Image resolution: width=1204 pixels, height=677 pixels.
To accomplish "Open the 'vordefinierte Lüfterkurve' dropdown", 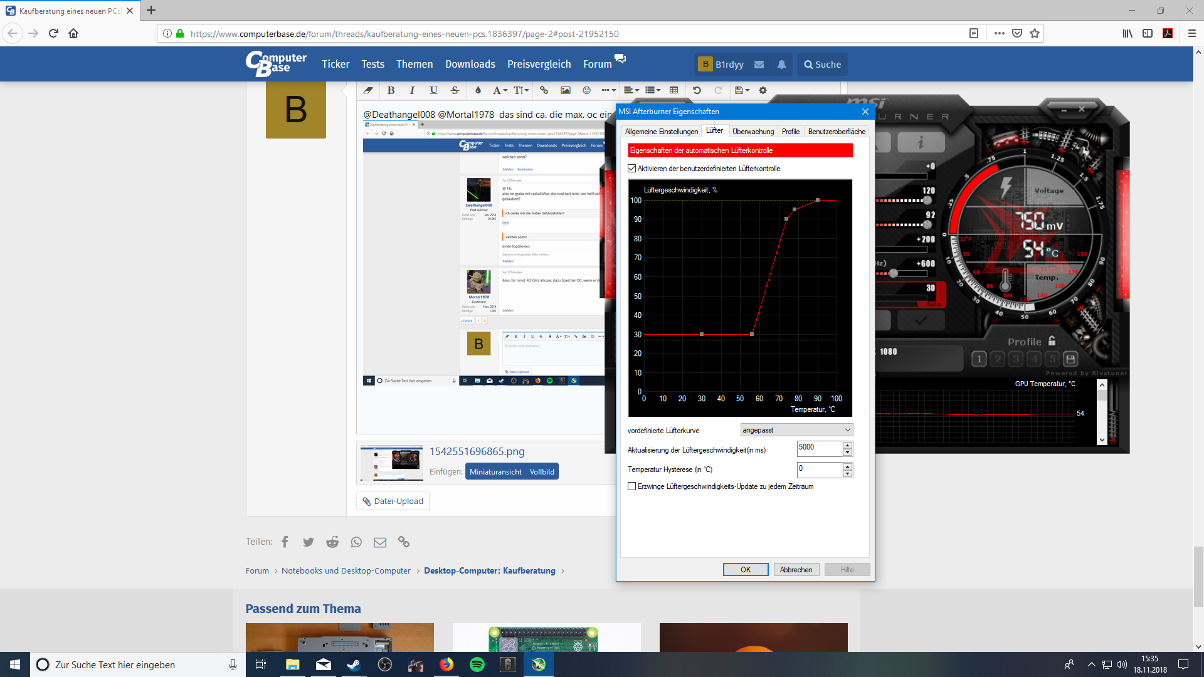I will 796,430.
